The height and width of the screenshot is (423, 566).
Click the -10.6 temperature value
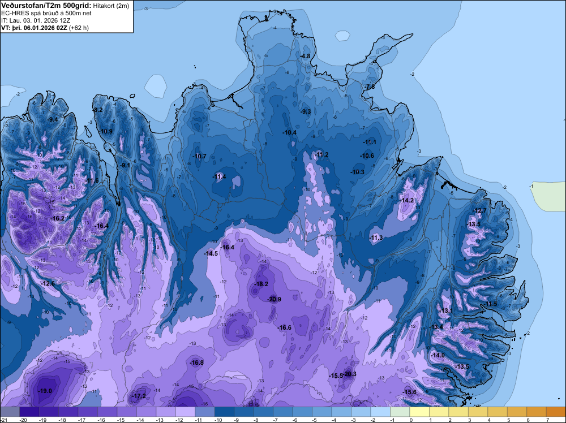coord(367,156)
